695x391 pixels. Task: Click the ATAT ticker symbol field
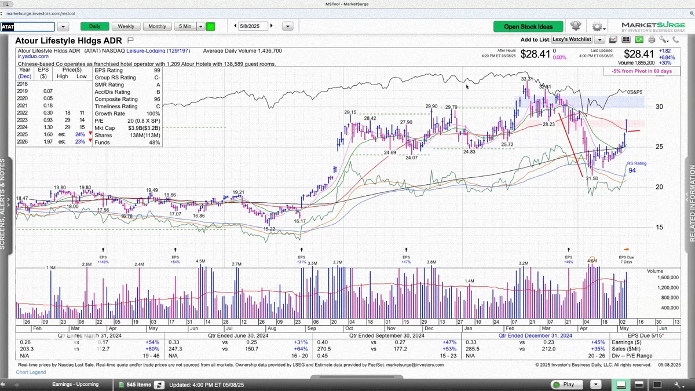pos(27,27)
